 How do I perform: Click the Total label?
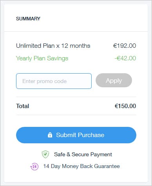23,106
